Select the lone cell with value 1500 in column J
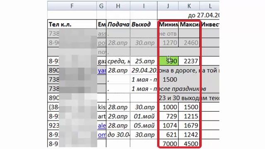 [169, 79]
